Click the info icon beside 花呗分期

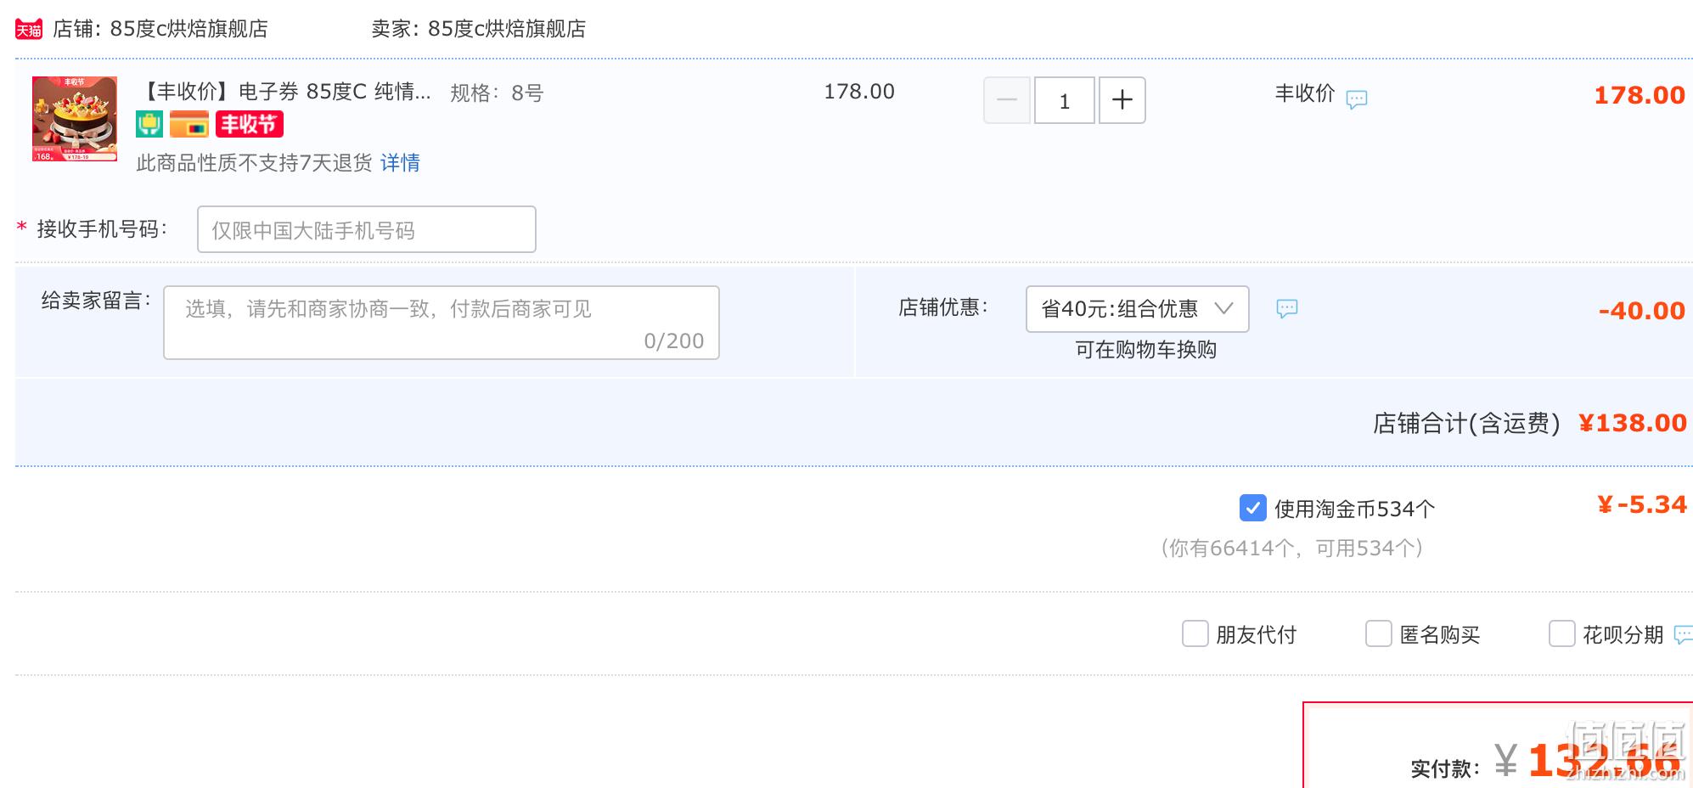point(1684,634)
